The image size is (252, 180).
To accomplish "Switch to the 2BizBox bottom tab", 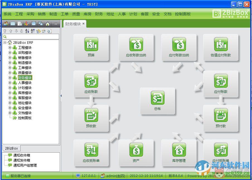I will tap(11, 148).
